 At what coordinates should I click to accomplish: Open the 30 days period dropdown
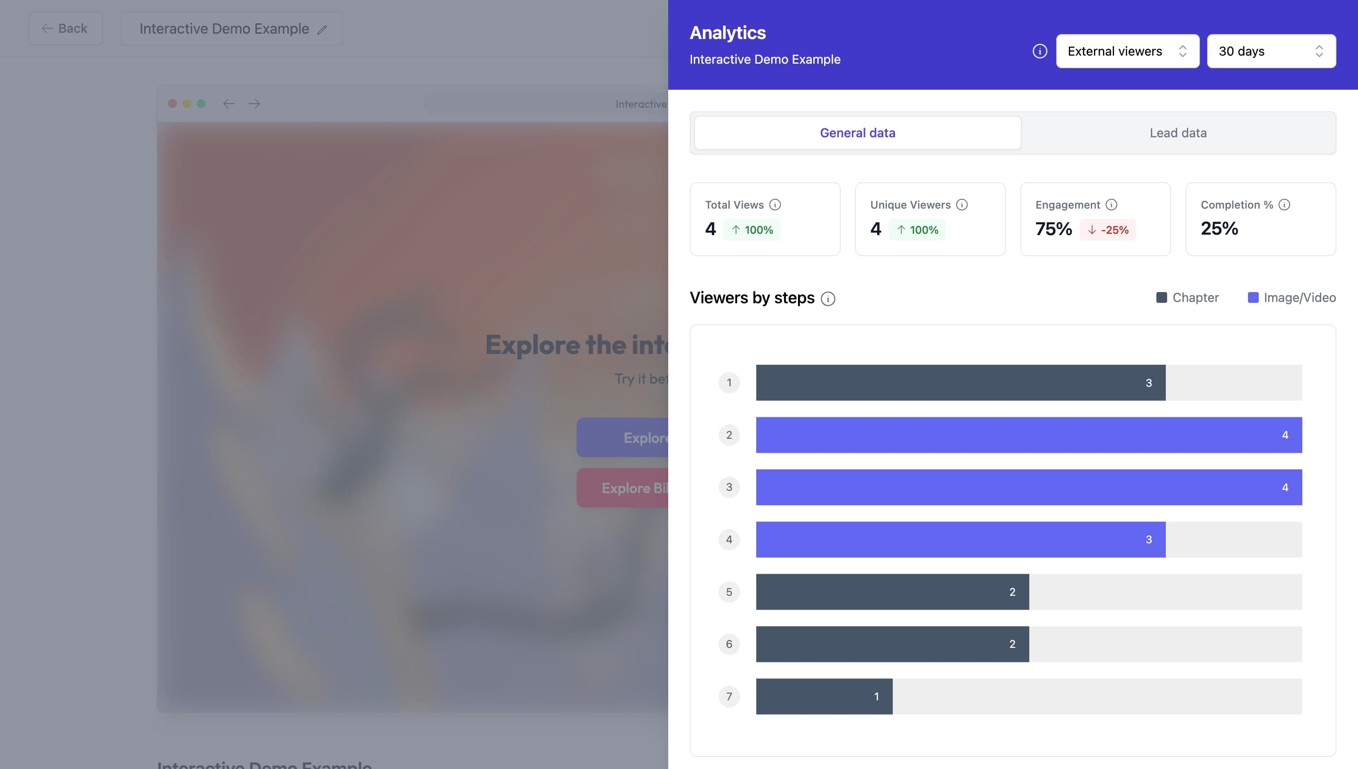[x=1271, y=51]
